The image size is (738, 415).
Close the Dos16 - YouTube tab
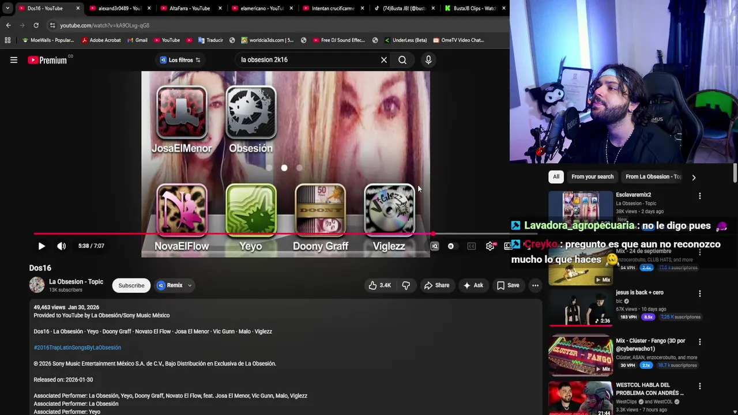(78, 8)
